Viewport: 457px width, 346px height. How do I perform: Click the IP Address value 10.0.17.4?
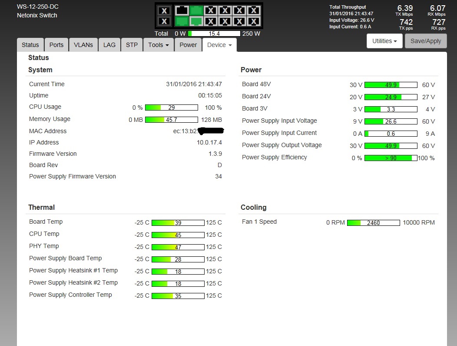pos(209,142)
